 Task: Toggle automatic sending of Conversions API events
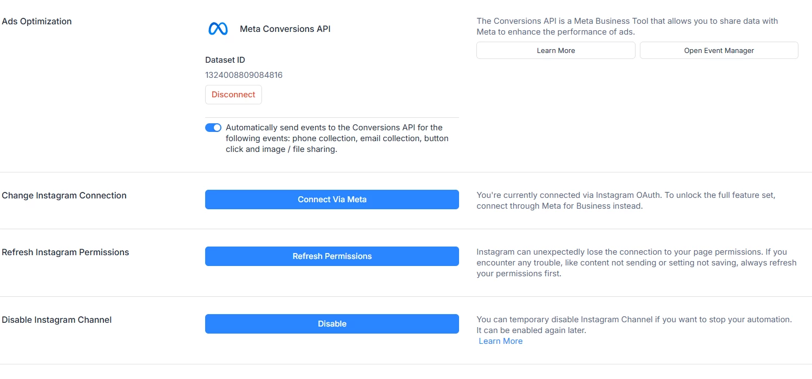tap(213, 128)
